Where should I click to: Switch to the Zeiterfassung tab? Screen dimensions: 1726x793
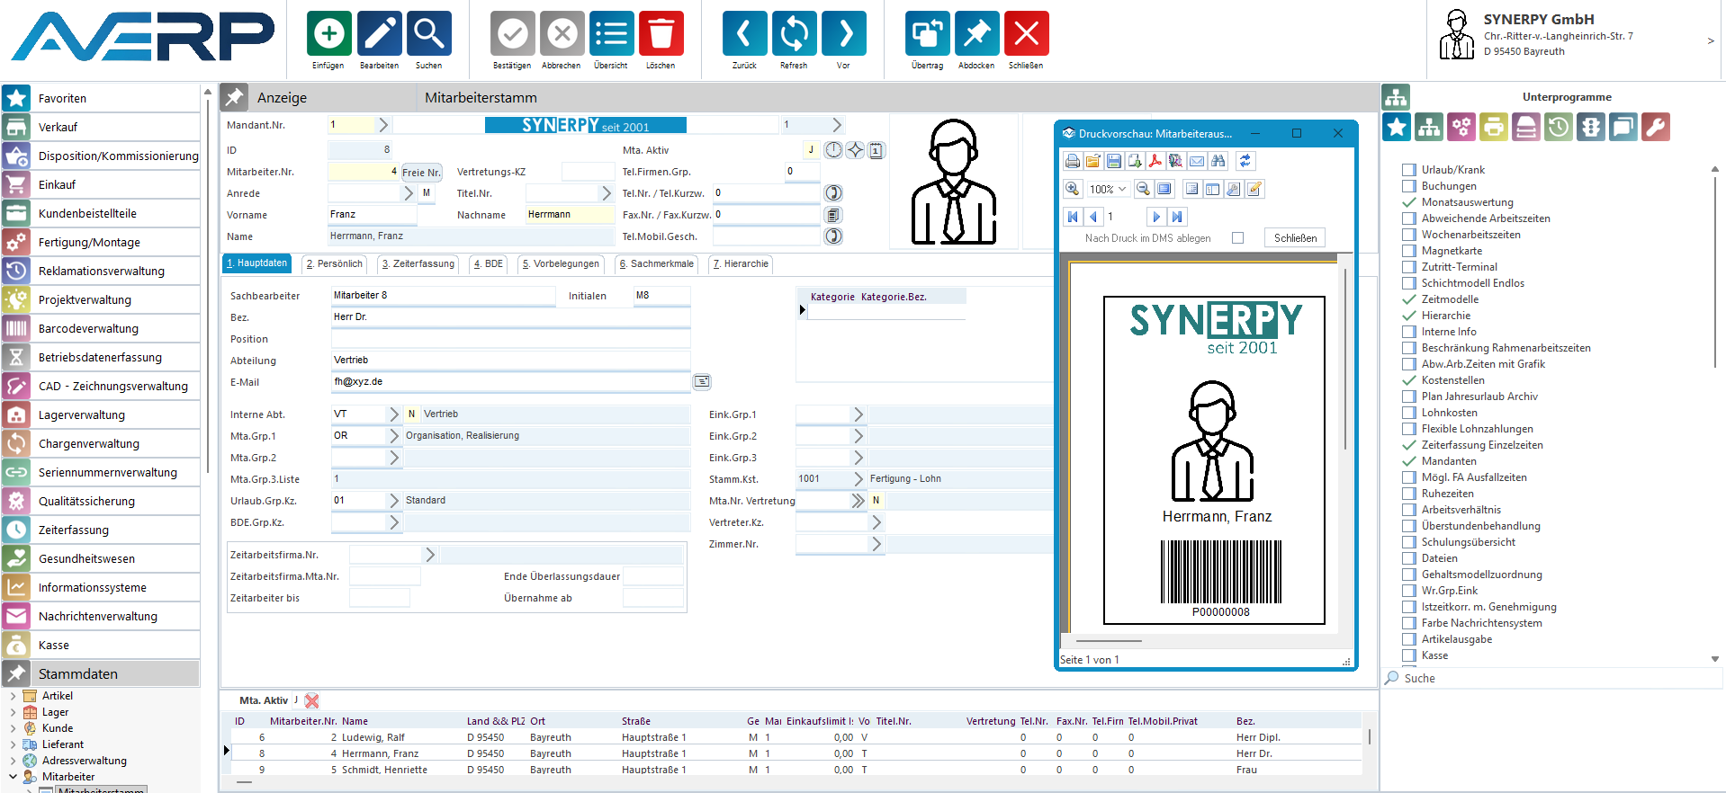[418, 264]
